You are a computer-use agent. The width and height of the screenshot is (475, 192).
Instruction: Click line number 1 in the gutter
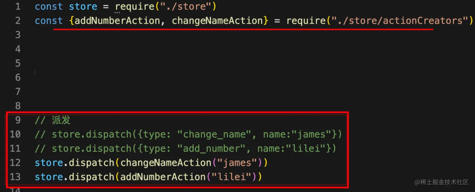point(17,7)
